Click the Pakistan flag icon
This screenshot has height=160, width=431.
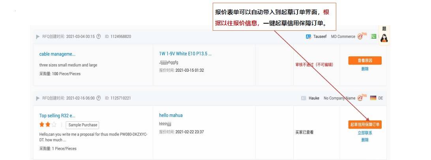click(373, 36)
